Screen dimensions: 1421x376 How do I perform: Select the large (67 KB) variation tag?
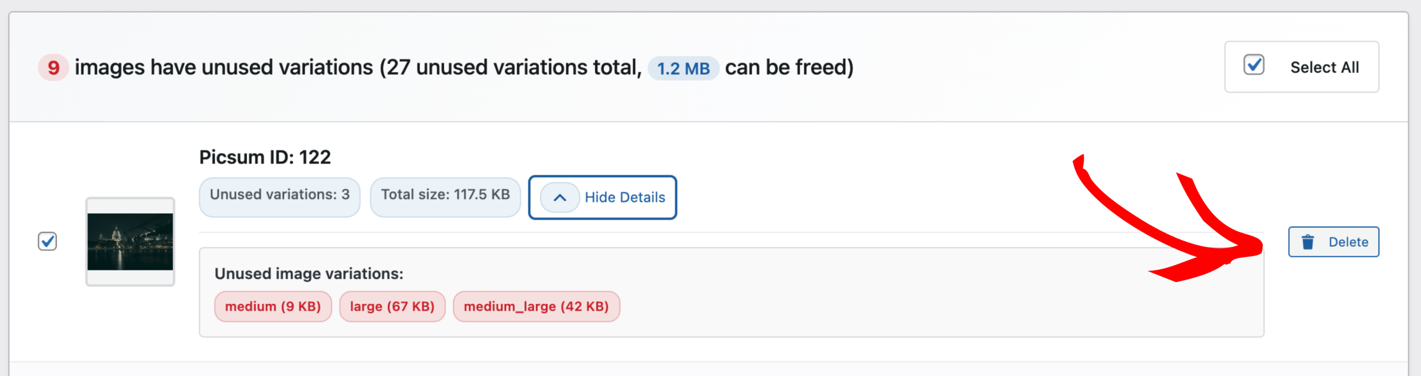pos(392,307)
